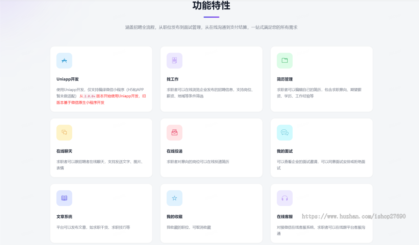Click the 简历管理 folder icon
The image size is (419, 245).
click(285, 61)
